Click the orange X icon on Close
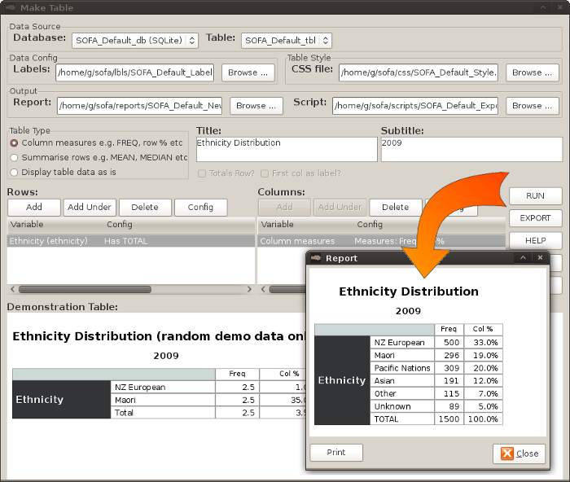 507,454
